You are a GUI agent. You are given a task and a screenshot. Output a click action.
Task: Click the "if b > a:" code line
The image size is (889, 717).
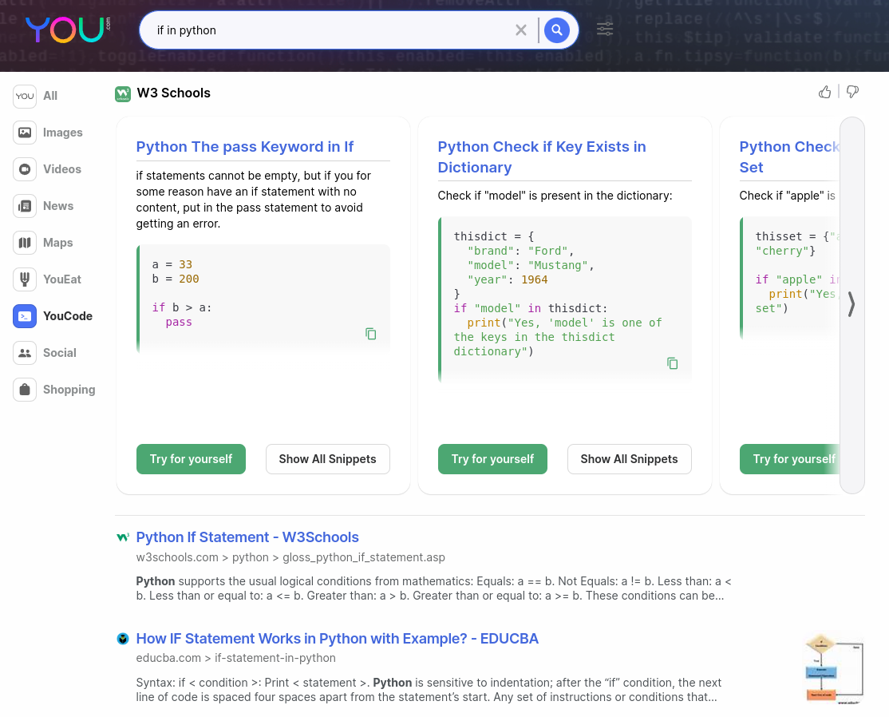pyautogui.click(x=181, y=307)
